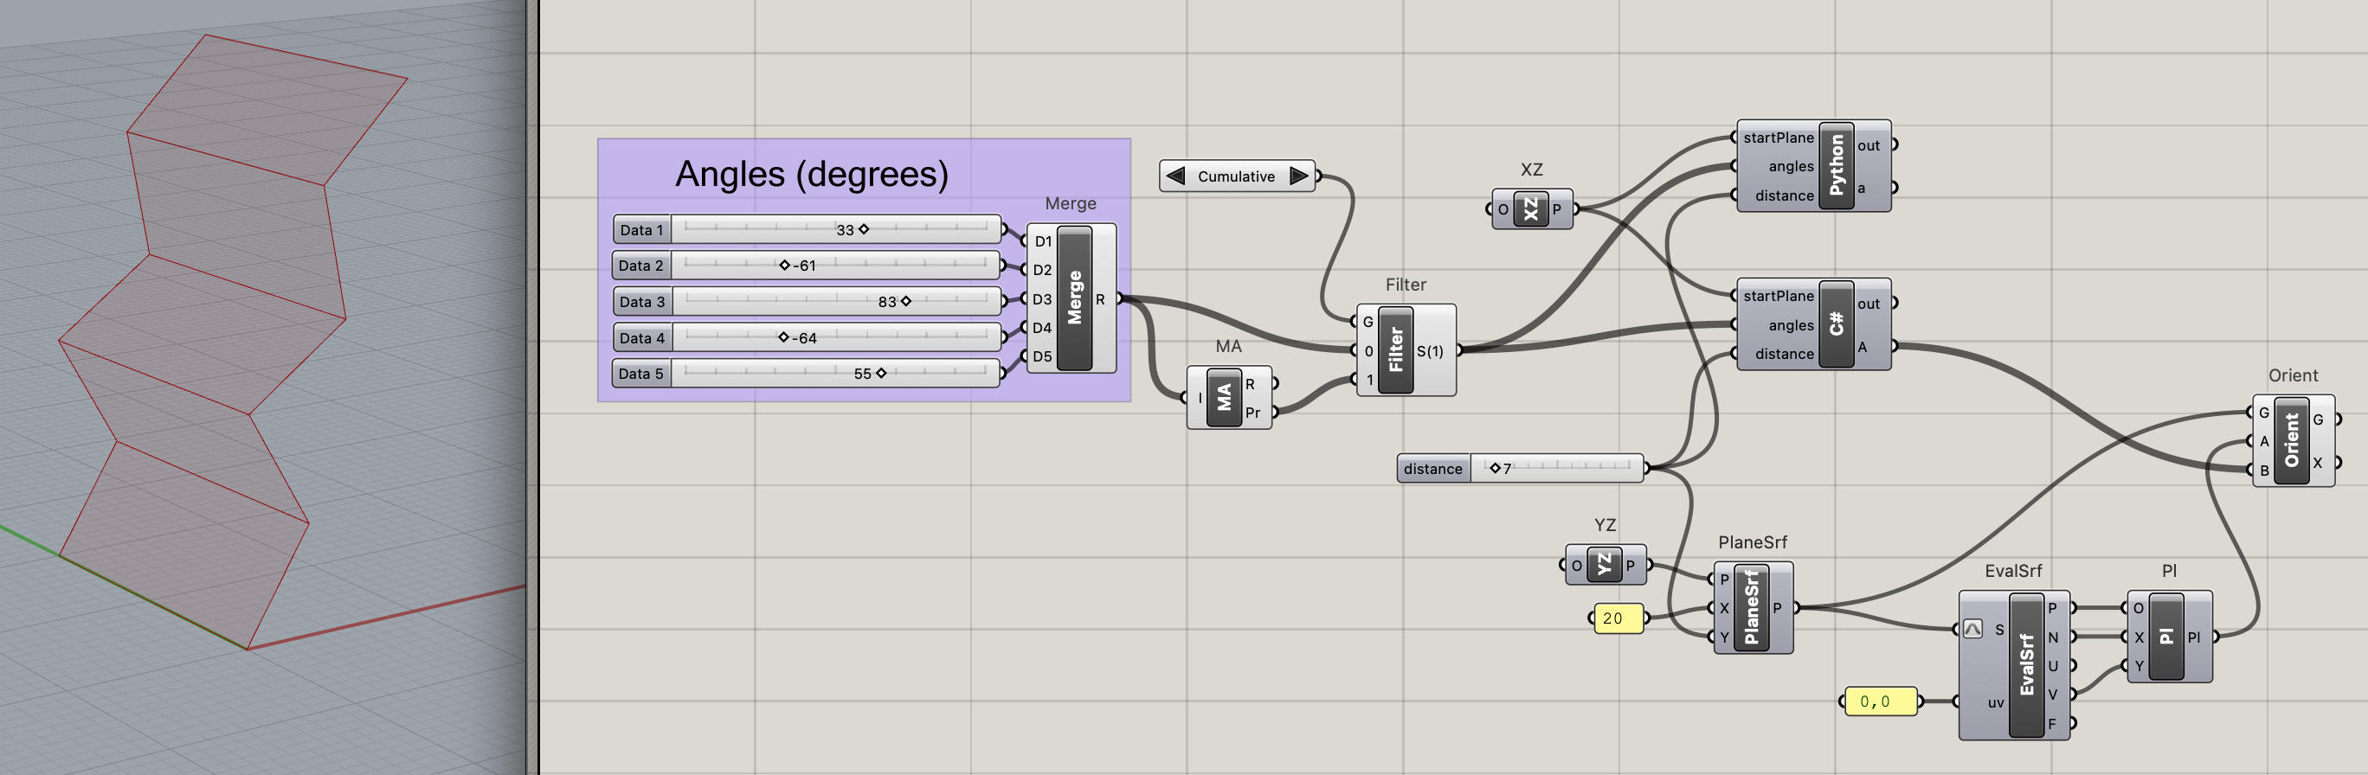Click the "Data 1" slider name label
This screenshot has height=775, width=2368.
(x=641, y=229)
